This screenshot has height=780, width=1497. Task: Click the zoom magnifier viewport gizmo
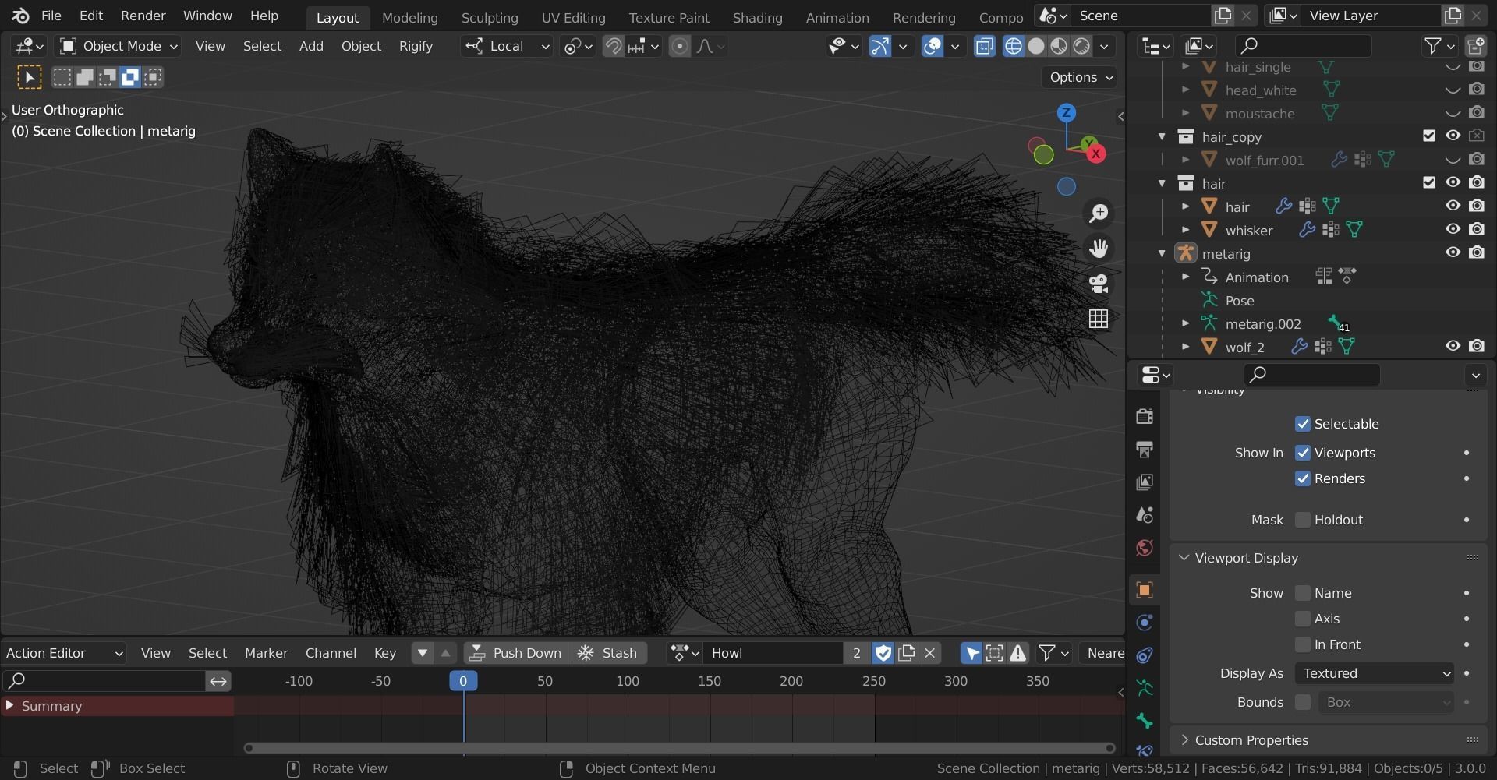click(x=1099, y=214)
